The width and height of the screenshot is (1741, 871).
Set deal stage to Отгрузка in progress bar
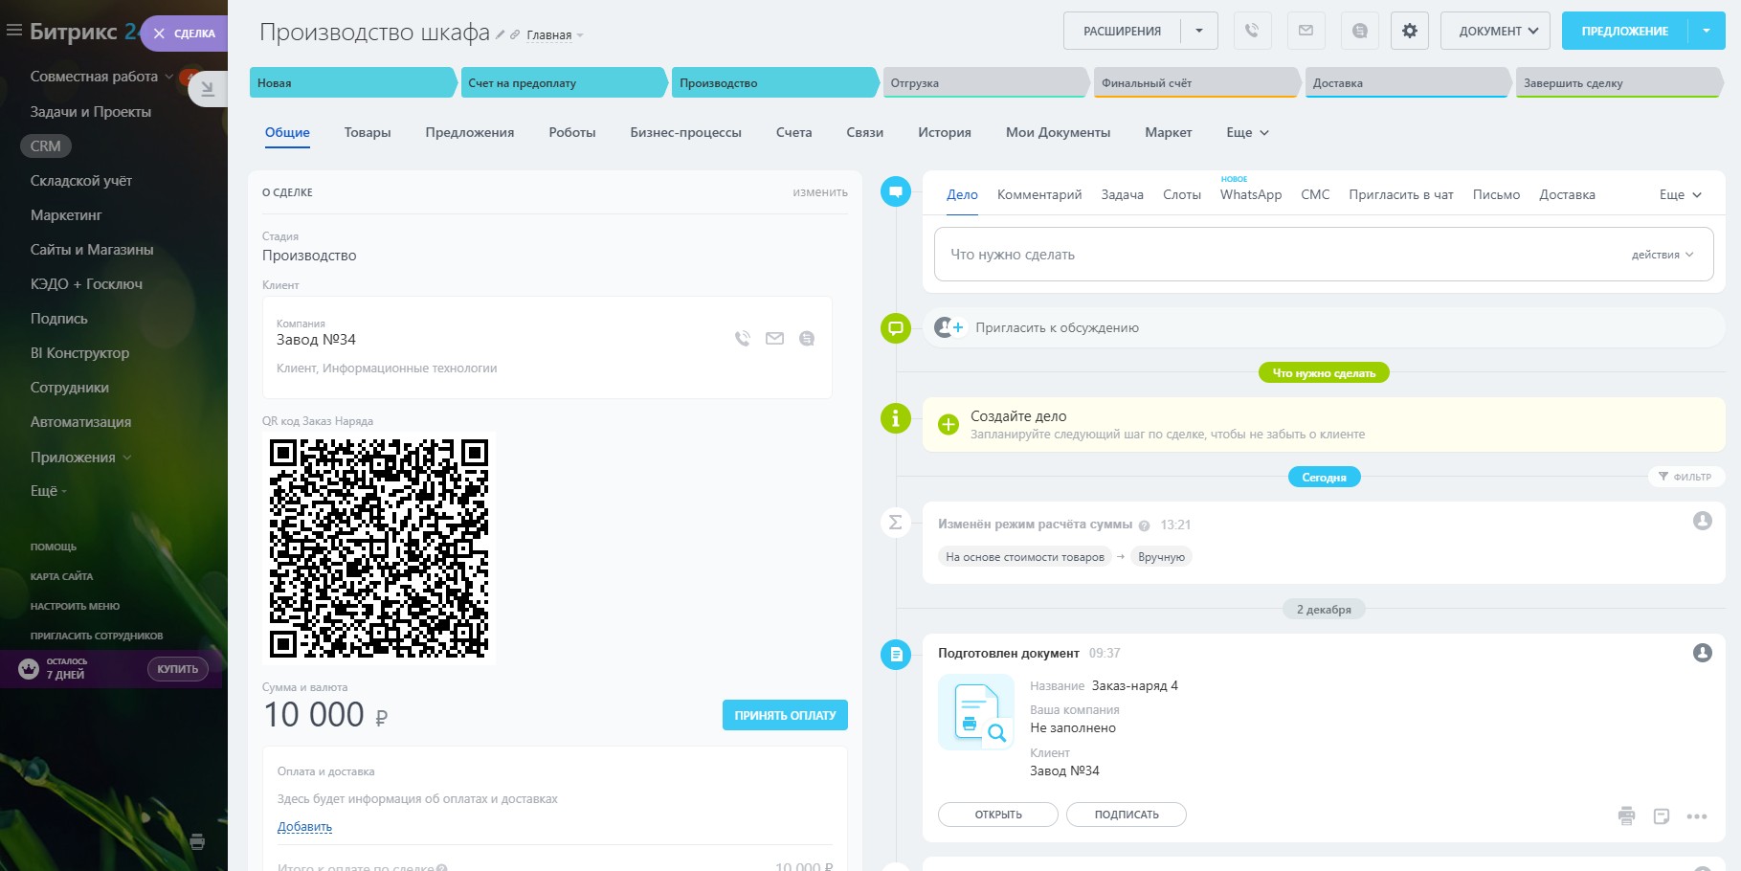pos(984,83)
